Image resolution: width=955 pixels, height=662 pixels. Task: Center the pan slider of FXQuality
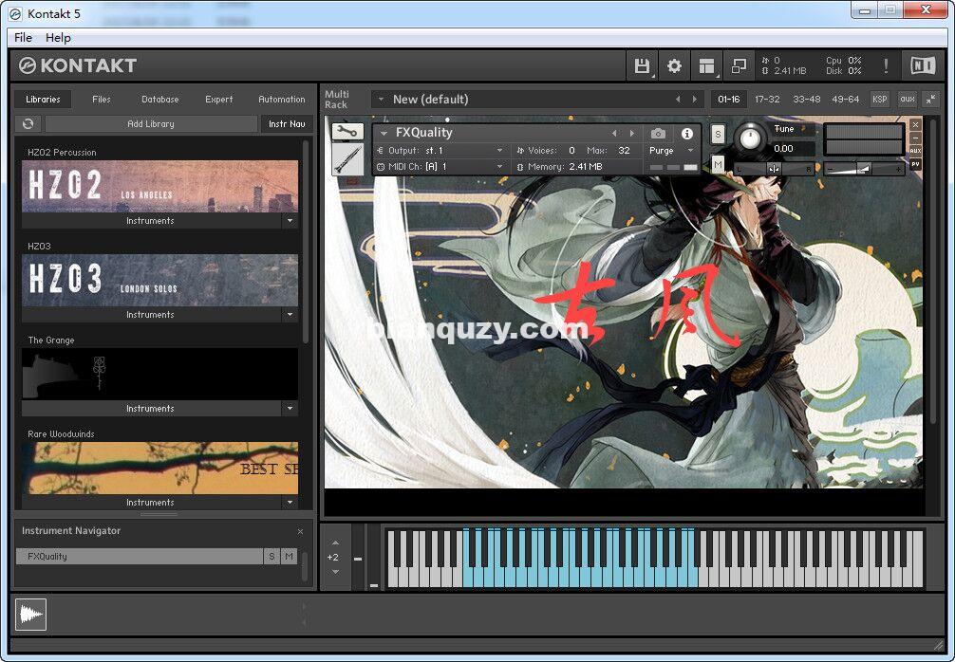tap(774, 169)
